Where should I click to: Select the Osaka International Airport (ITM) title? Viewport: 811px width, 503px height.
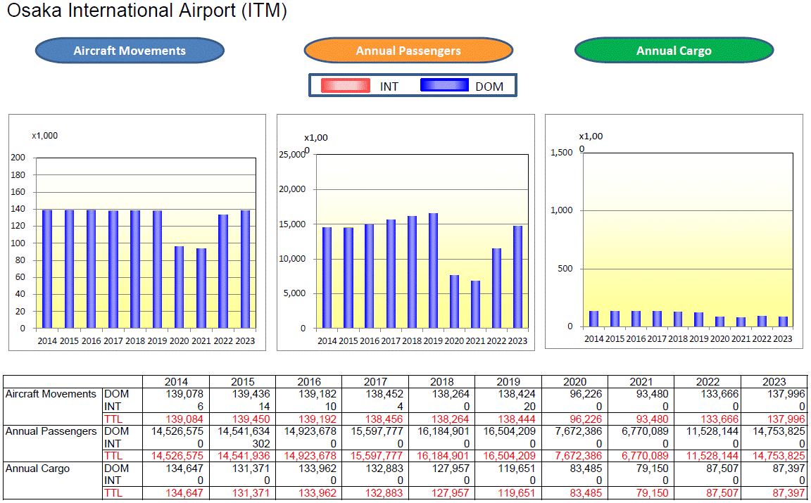147,11
